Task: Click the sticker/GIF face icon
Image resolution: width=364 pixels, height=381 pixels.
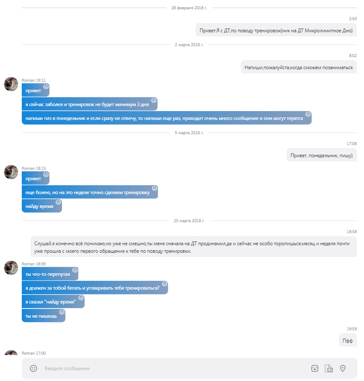Action: 314,368
